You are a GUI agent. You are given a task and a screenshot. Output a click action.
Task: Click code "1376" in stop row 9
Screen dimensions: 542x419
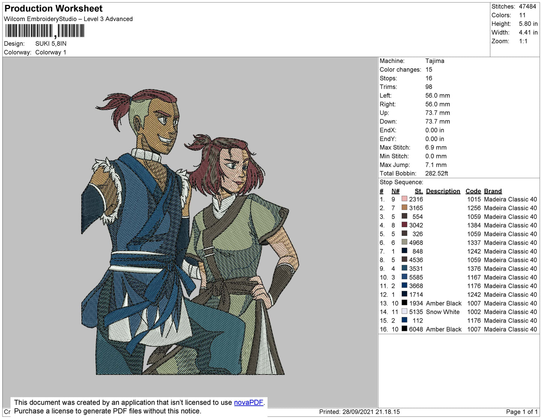474,269
